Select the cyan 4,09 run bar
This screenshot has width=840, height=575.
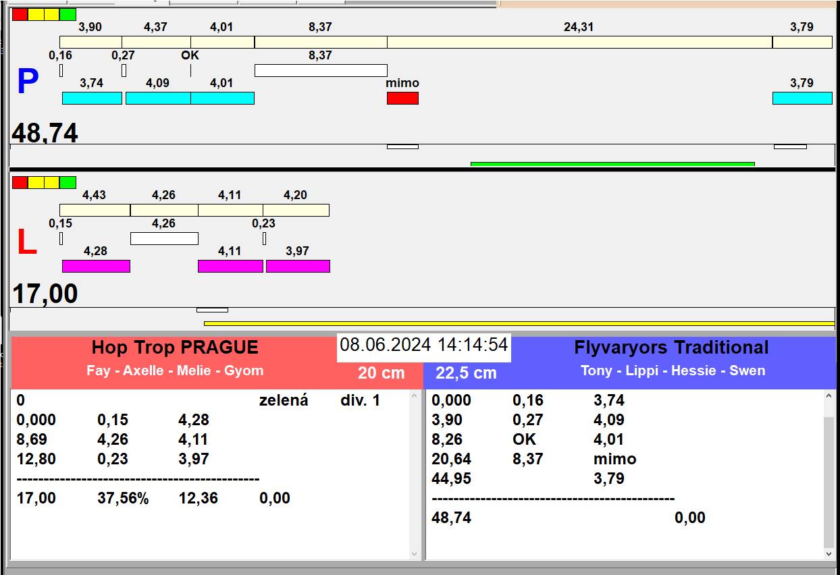[x=158, y=98]
